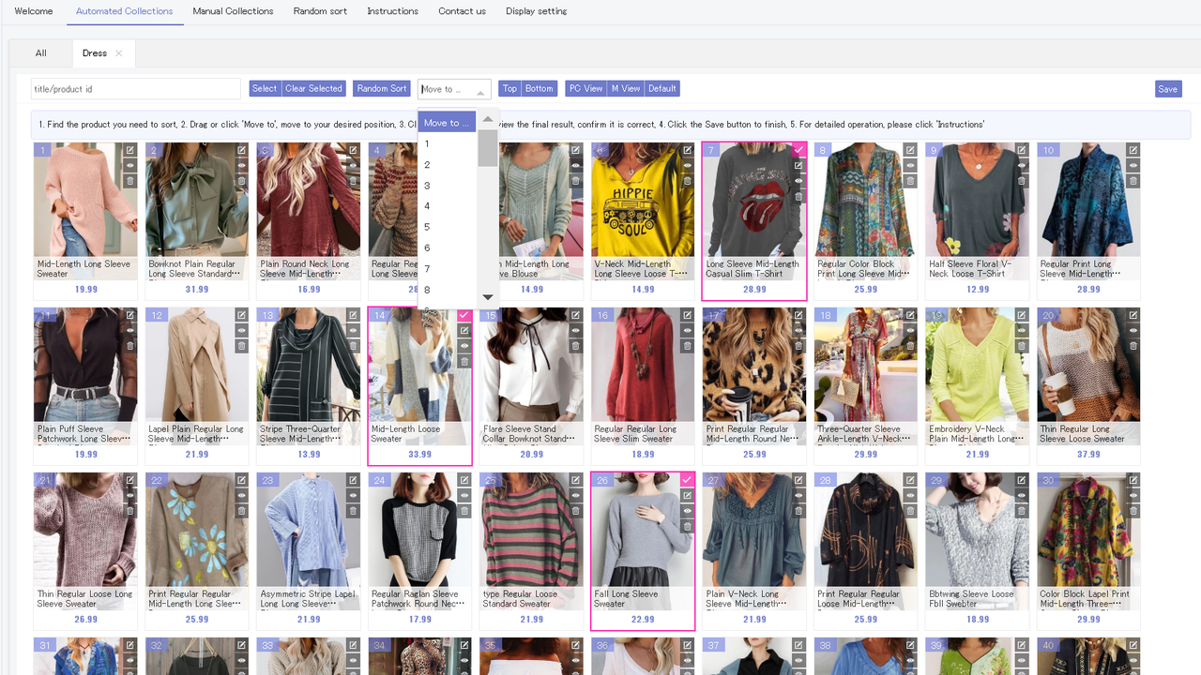This screenshot has width=1201, height=675.
Task: Focus the title/product id search field
Action: (x=136, y=89)
